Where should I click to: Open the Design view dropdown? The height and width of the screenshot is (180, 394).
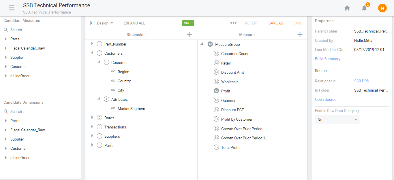click(x=102, y=23)
